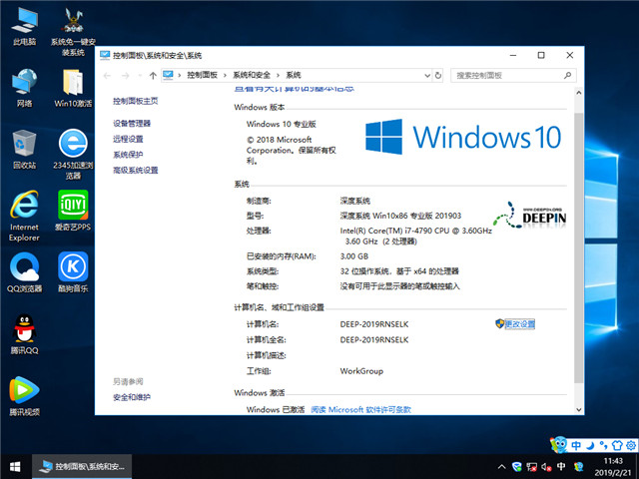Viewport: 639px width, 479px height.
Task: Click the network tray icon
Action: pyautogui.click(x=531, y=467)
